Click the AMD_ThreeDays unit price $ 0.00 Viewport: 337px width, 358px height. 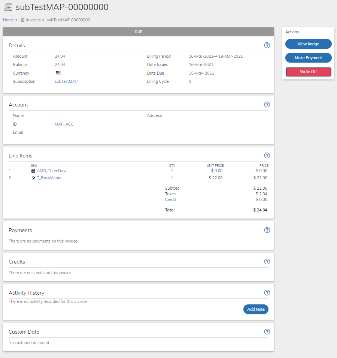point(216,171)
